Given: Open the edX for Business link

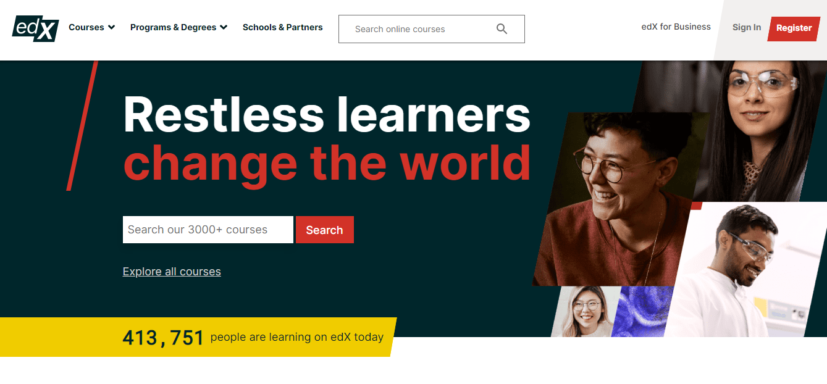Looking at the screenshot, I should point(676,27).
